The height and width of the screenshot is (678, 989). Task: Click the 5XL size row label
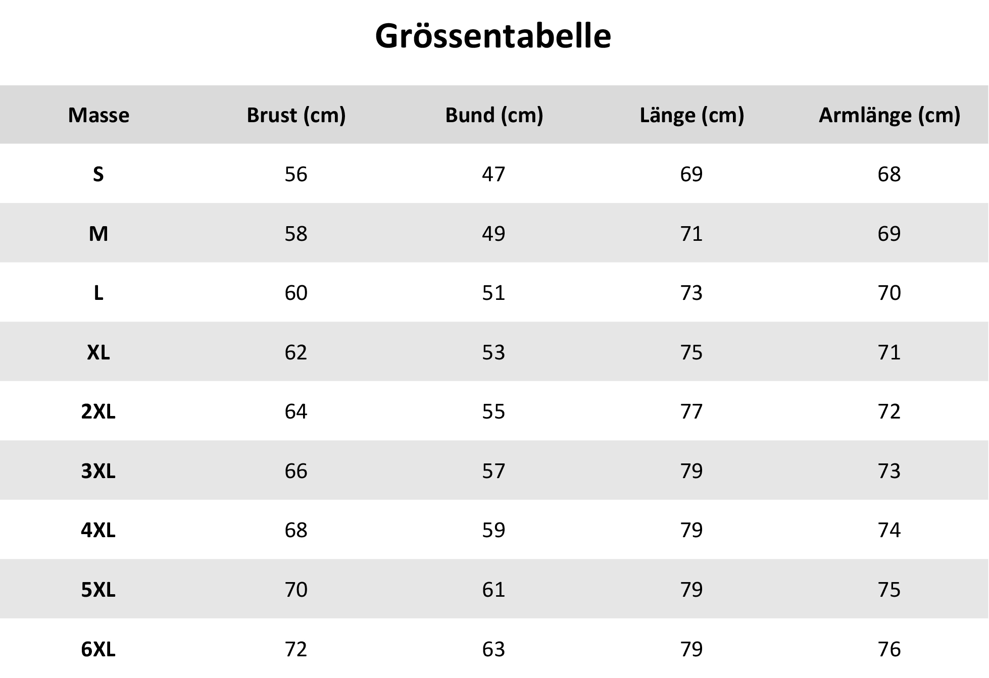pyautogui.click(x=98, y=590)
